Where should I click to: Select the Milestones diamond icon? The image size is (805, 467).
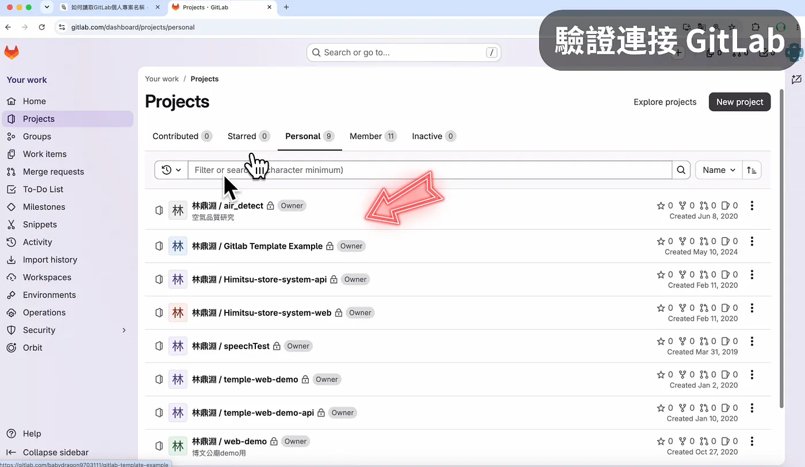tap(11, 207)
